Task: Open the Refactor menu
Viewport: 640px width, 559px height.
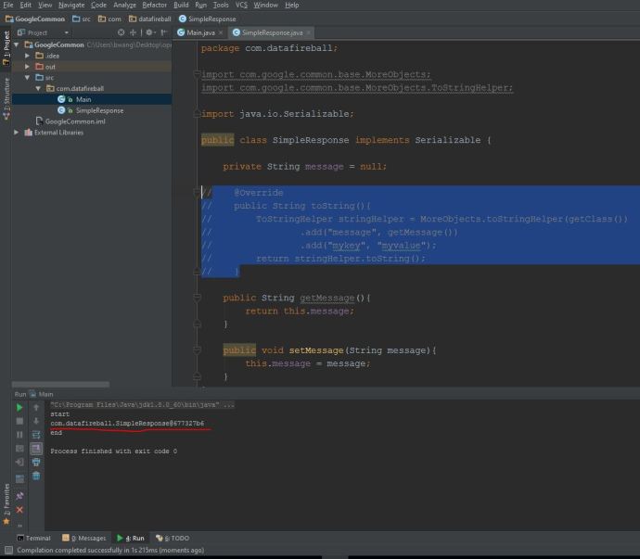Action: 154,5
